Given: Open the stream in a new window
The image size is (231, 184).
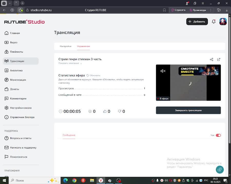Looking at the screenshot, I should coord(219,60).
